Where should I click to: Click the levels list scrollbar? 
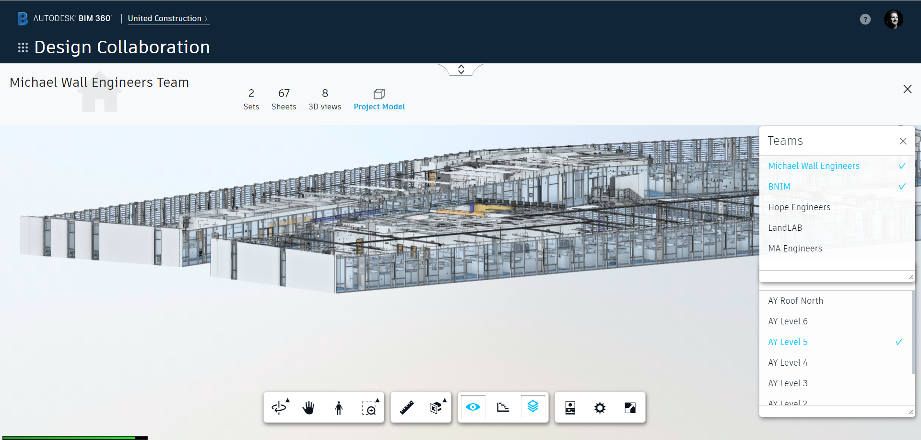point(913,332)
